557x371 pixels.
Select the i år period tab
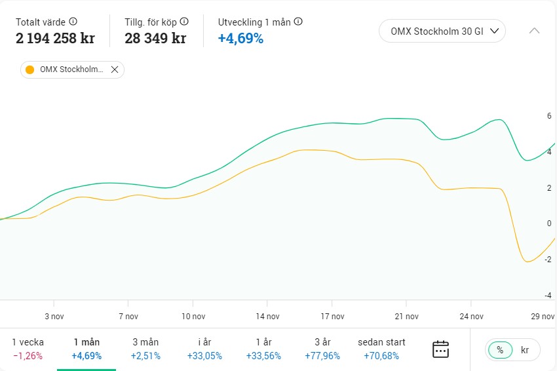(x=204, y=349)
